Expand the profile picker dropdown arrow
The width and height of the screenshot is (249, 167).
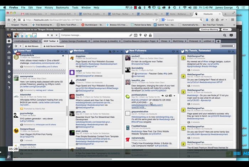57,35
